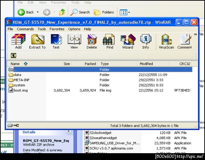Image resolution: width=205 pixels, height=160 pixels.
Task: Open WinRAR Favorites menu
Action: pos(57,29)
